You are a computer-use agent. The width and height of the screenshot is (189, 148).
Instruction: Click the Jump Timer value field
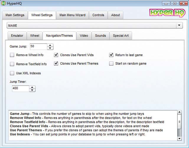(21, 89)
